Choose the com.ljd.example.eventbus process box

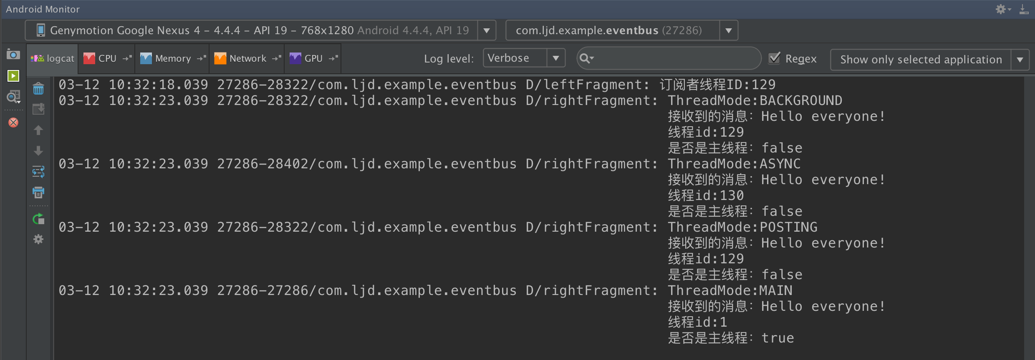622,30
